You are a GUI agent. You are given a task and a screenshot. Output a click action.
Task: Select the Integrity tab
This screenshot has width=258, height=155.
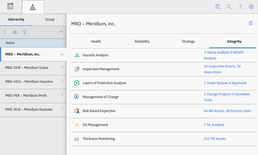(x=234, y=42)
